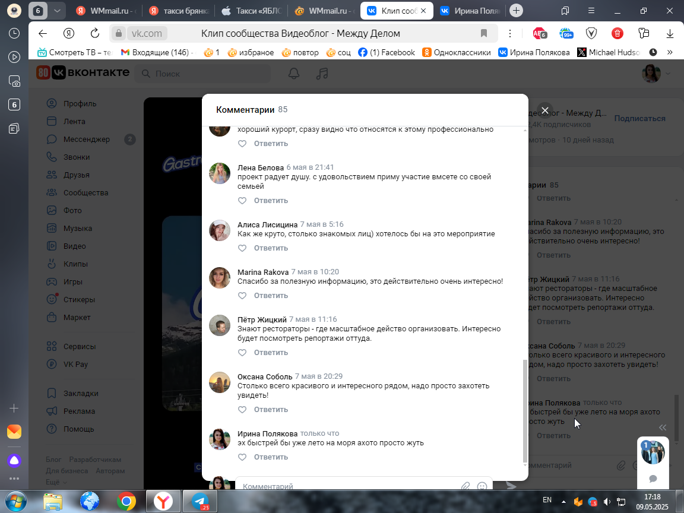Open Пётр Жицкий's profile name link
Image resolution: width=684 pixels, height=513 pixels.
pyautogui.click(x=262, y=320)
